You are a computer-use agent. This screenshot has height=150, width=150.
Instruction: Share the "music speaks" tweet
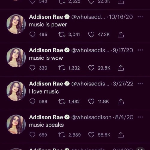pos(121,135)
